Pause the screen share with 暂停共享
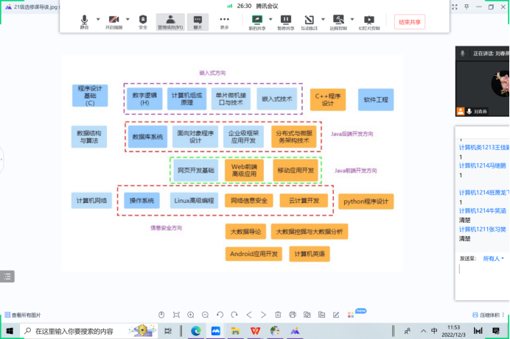This screenshot has height=339, width=510. (284, 21)
